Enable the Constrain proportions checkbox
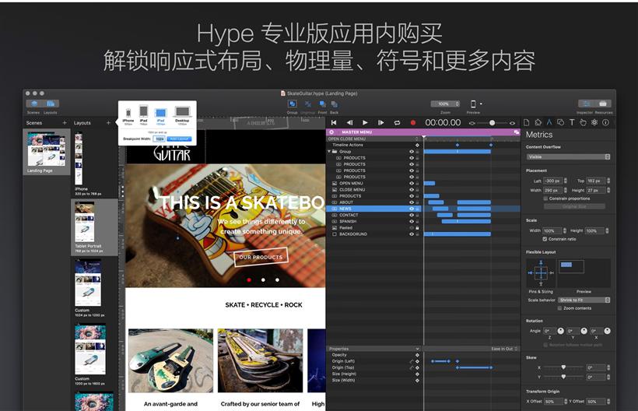 [545, 198]
